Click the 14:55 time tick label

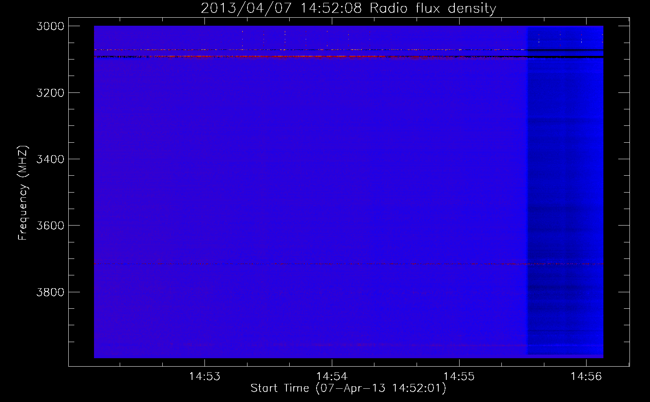[x=459, y=376]
